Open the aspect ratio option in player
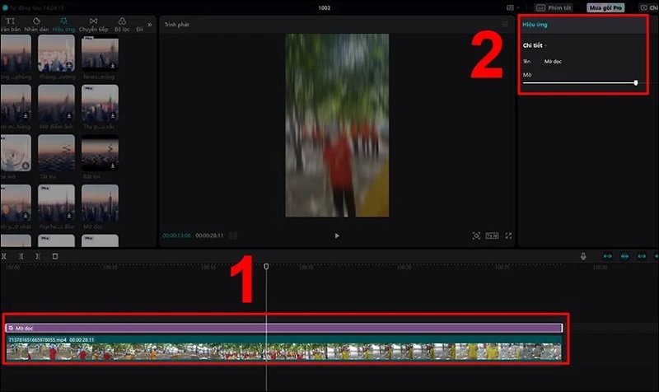This screenshot has height=392, width=659. [492, 236]
